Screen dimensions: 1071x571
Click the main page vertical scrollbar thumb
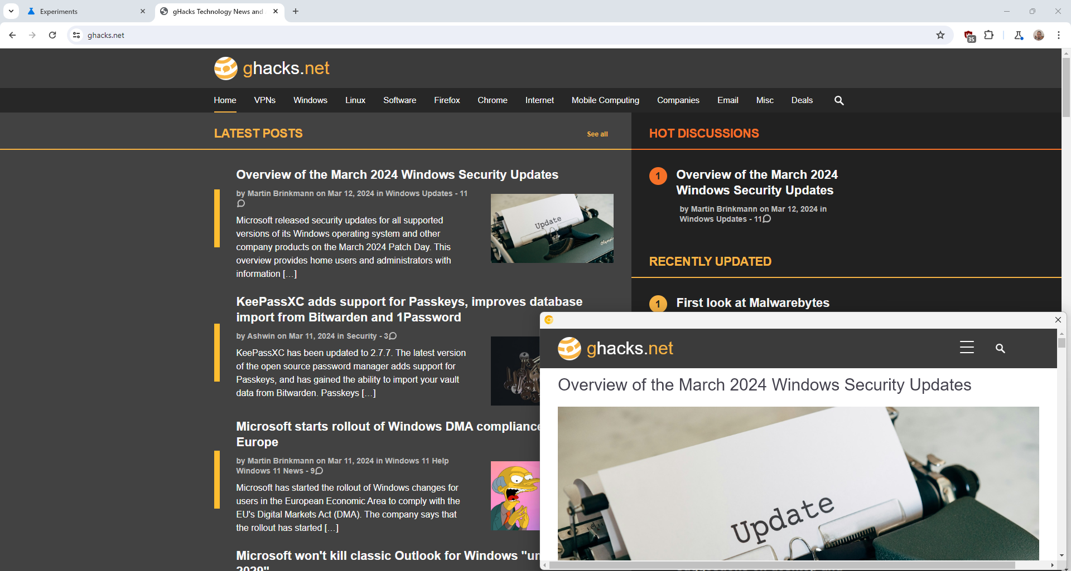pos(1066,87)
